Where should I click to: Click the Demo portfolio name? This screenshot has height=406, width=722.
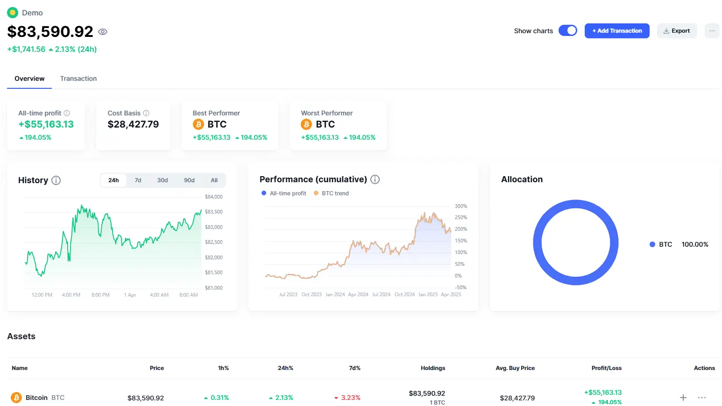pyautogui.click(x=32, y=13)
